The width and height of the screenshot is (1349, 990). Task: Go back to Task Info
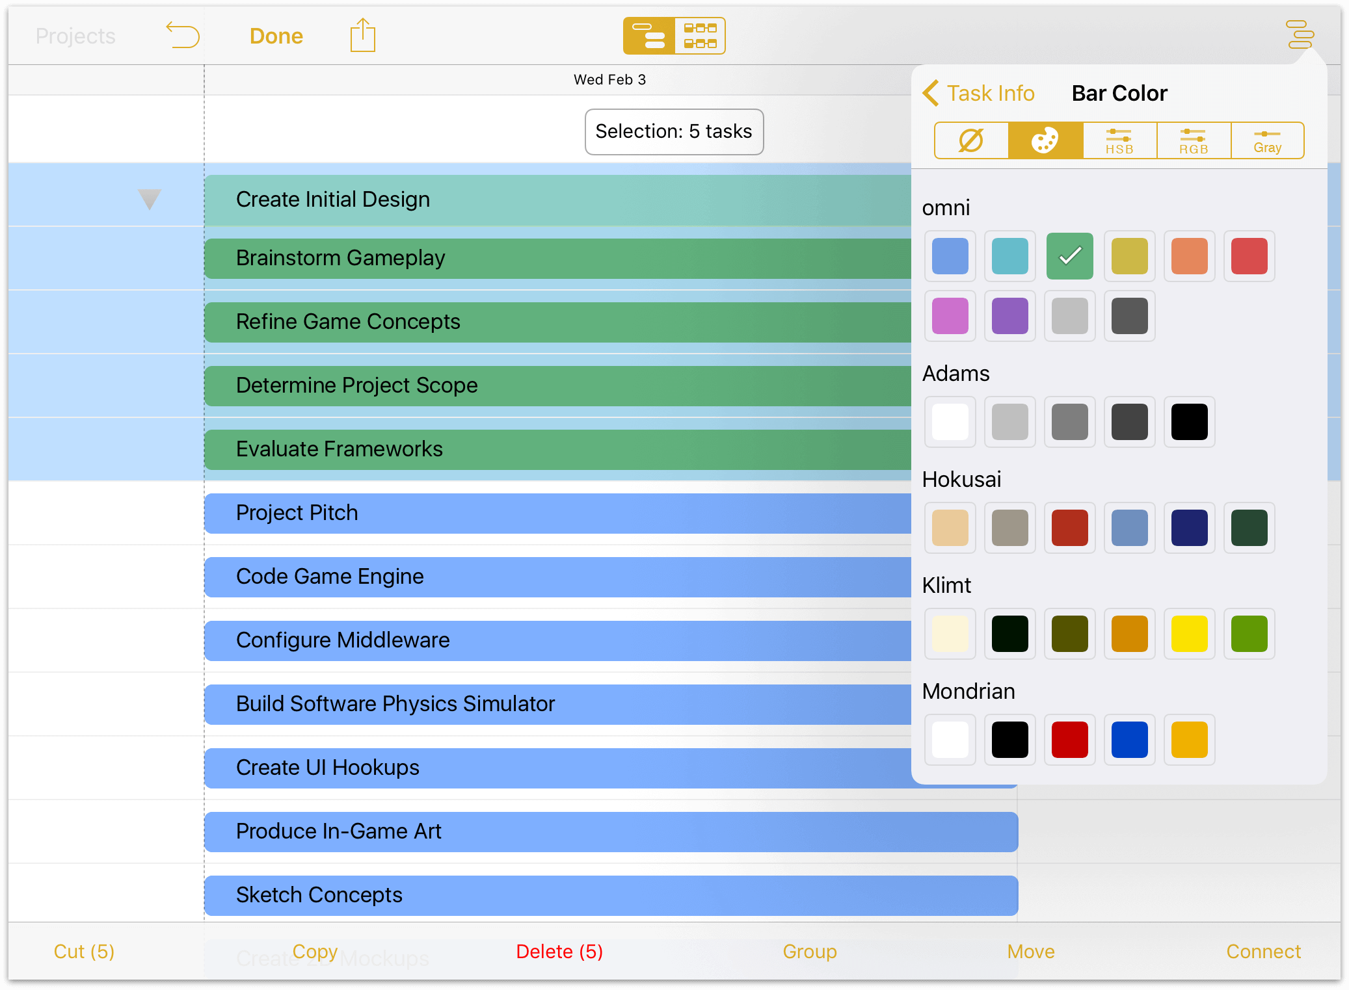tap(978, 93)
